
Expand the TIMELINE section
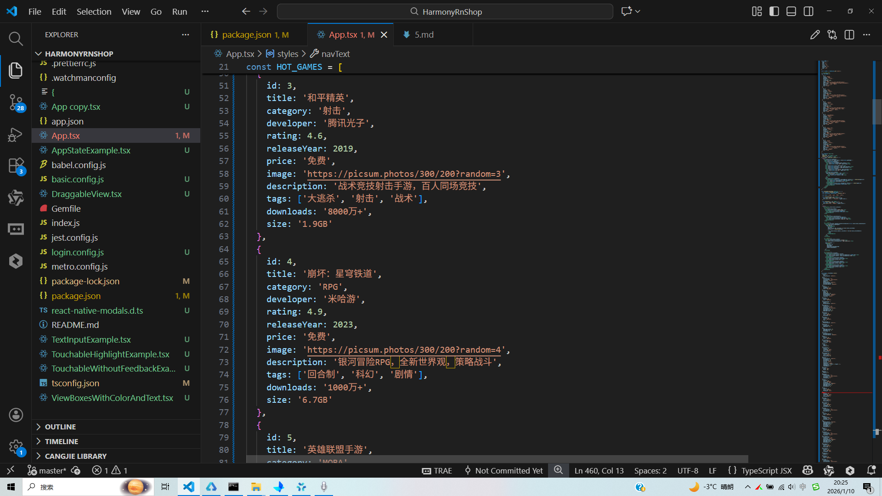click(61, 441)
